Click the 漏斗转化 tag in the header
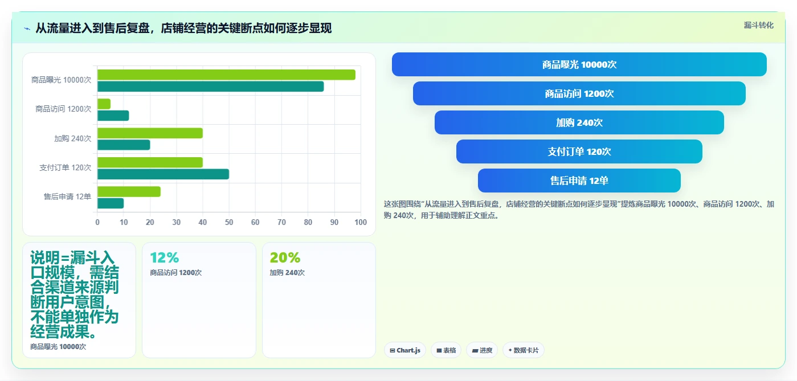 758,25
